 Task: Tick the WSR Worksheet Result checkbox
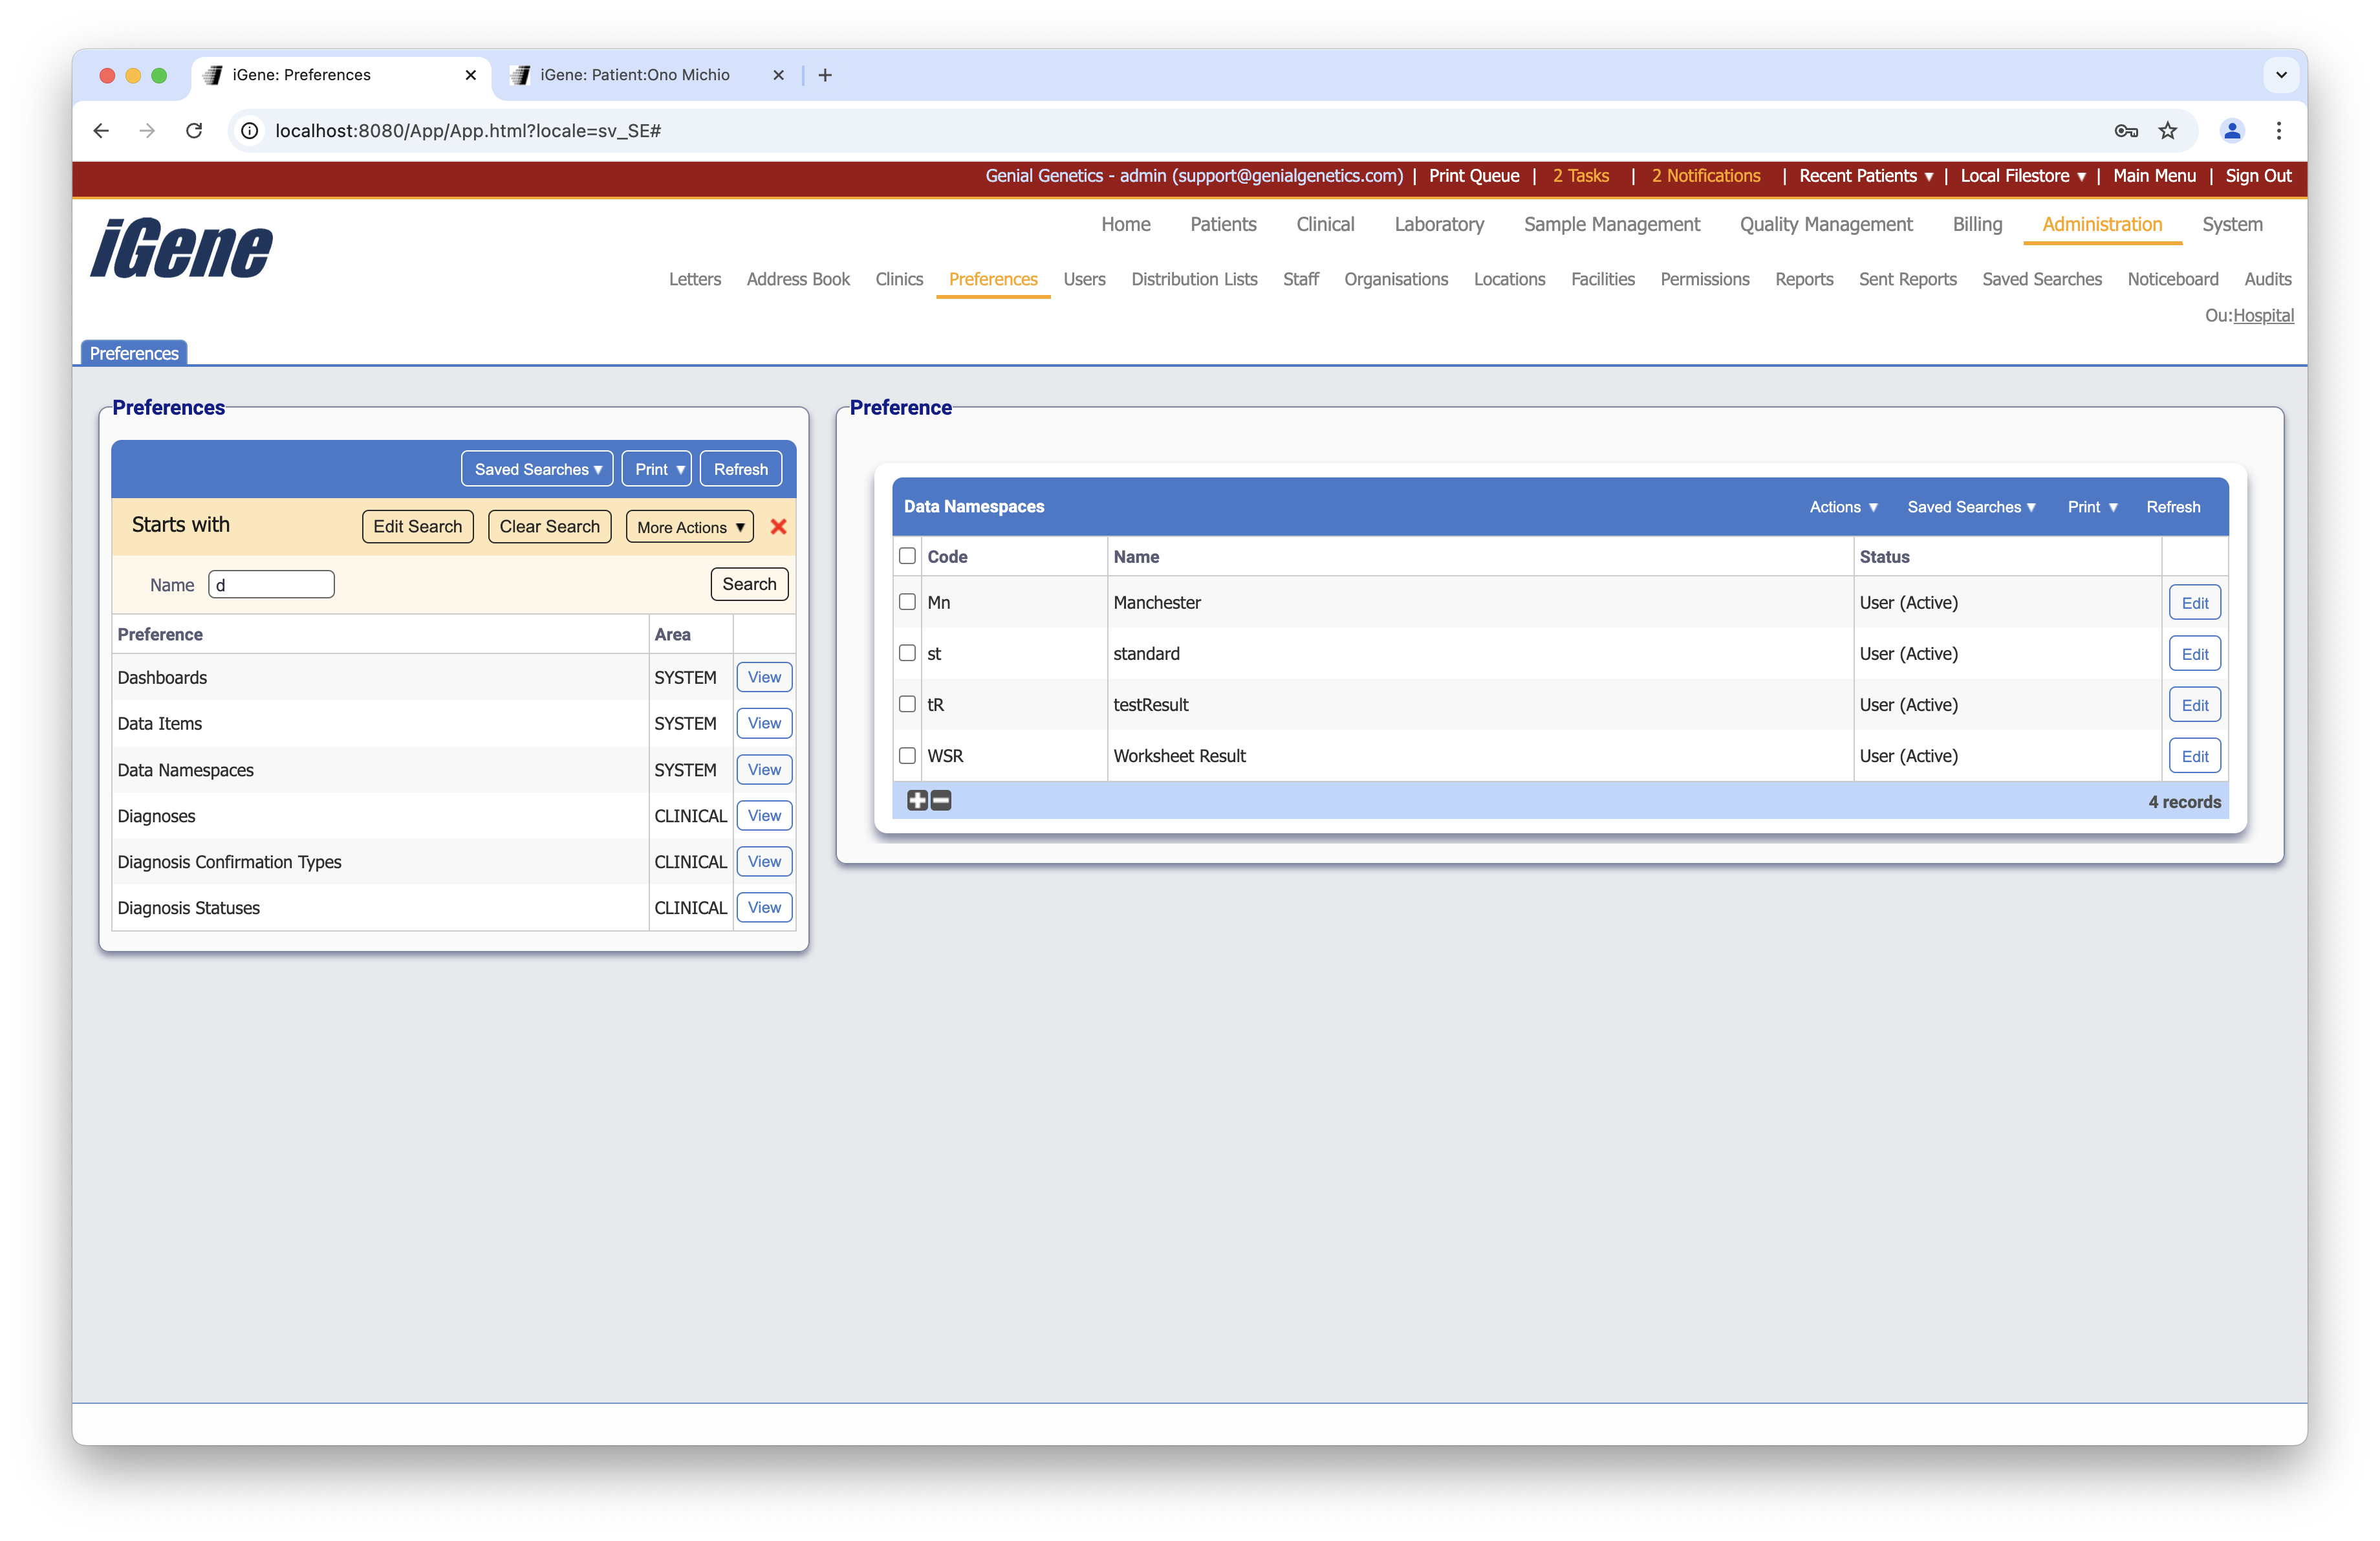pyautogui.click(x=907, y=755)
